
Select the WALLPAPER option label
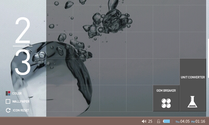click(x=21, y=102)
